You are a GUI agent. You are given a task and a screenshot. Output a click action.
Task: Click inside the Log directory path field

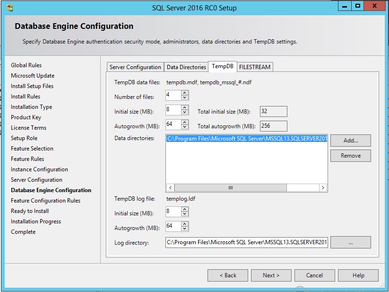[247, 243]
